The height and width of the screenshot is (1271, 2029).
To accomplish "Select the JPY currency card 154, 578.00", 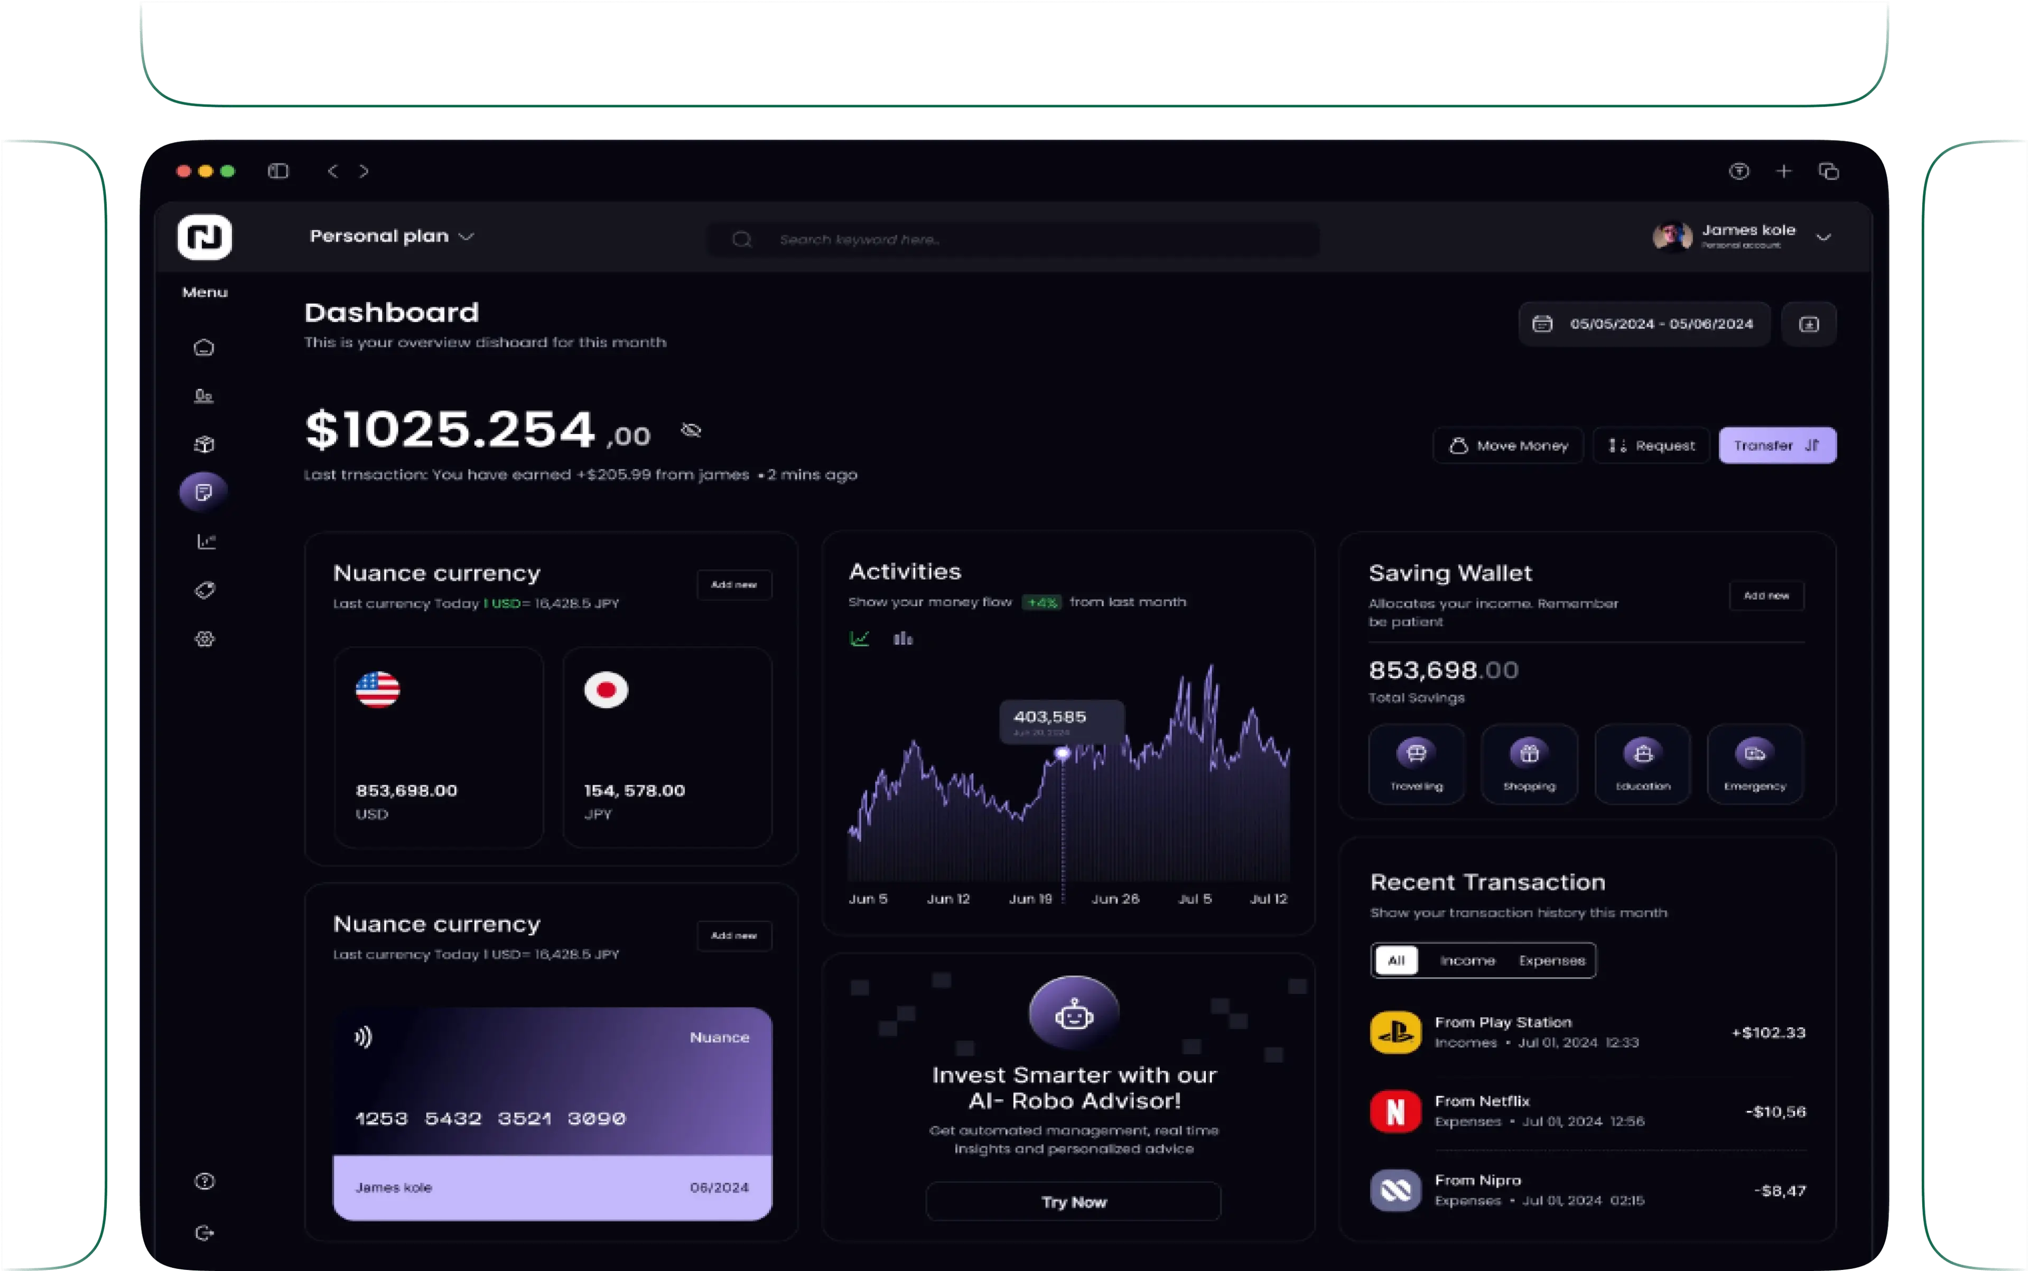I will click(x=666, y=746).
